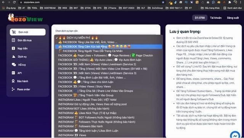Click the chat bubbles icon beside Hỗ trợ

pos(14,65)
